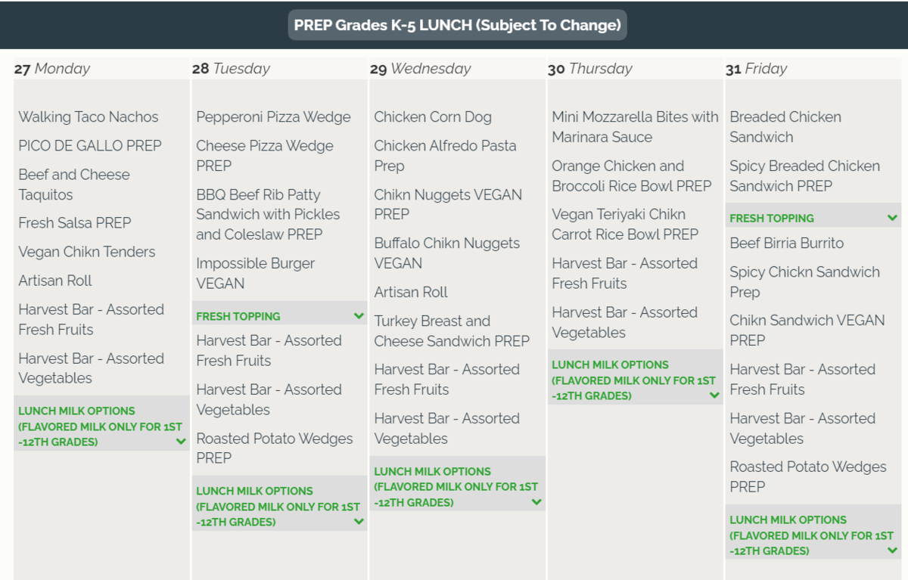
Task: Open Walking Taco Nachos menu item
Action: tap(89, 117)
